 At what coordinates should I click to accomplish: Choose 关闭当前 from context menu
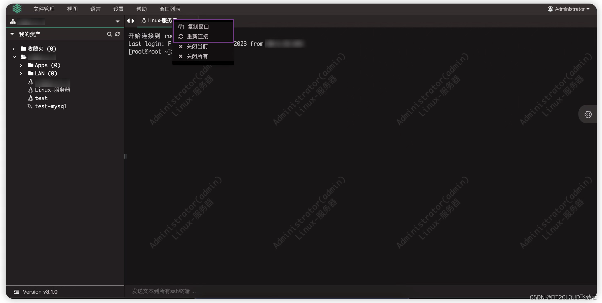pyautogui.click(x=203, y=46)
